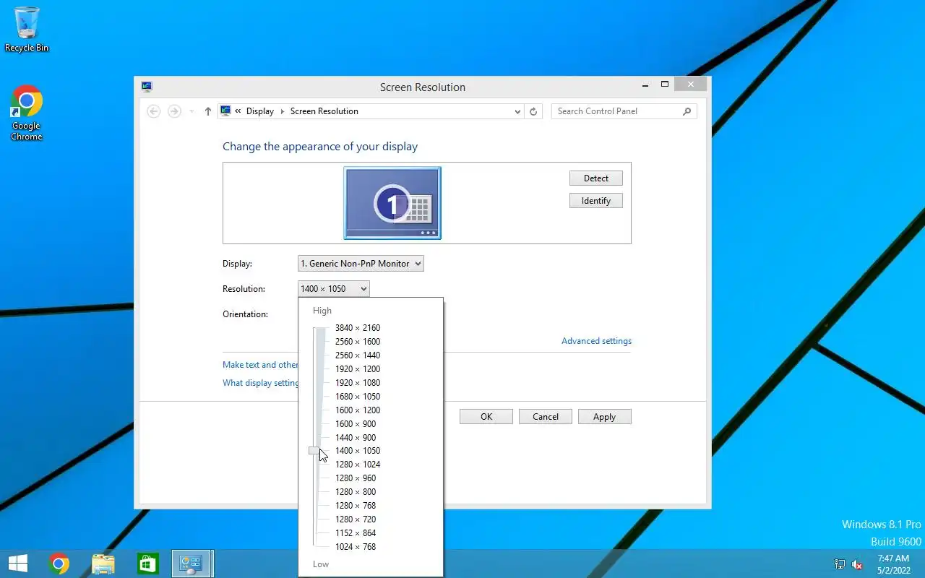Select 1024 × 768 resolution
This screenshot has width=925, height=578.
(x=356, y=547)
